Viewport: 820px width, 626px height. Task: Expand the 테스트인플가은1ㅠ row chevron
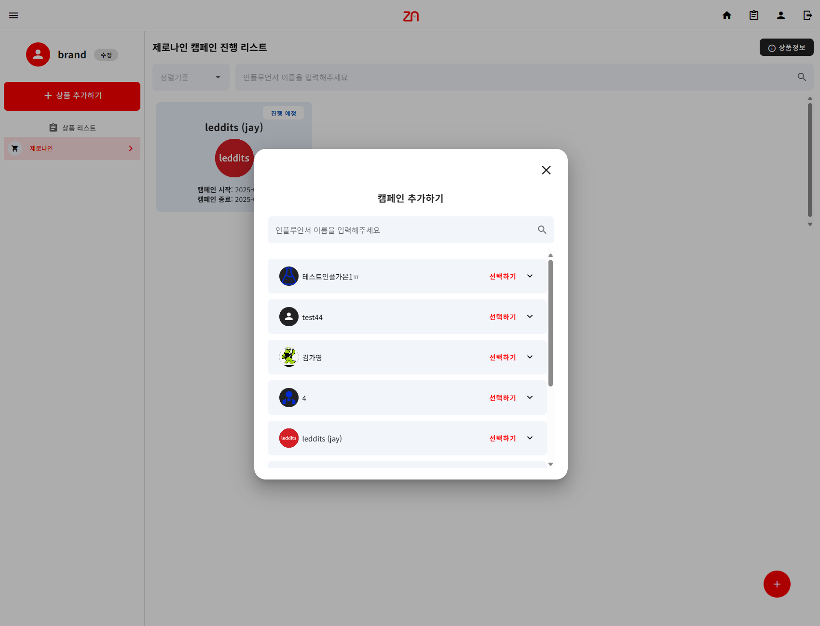530,276
